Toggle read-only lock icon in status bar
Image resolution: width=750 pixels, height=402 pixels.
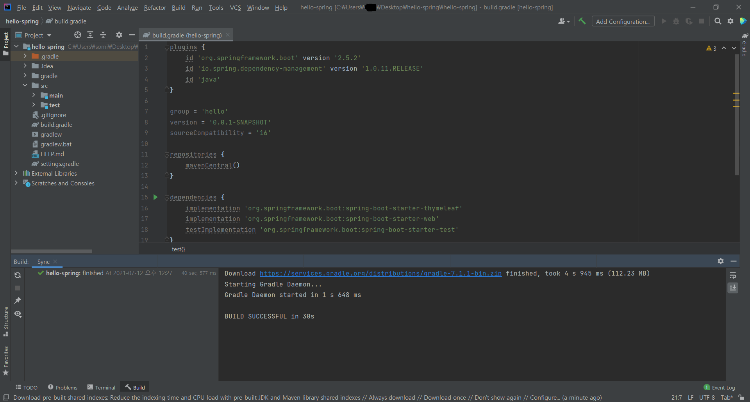coord(741,397)
